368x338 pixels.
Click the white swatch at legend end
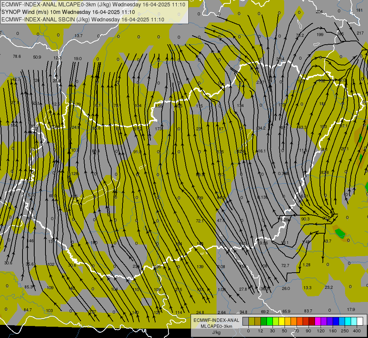(360, 321)
